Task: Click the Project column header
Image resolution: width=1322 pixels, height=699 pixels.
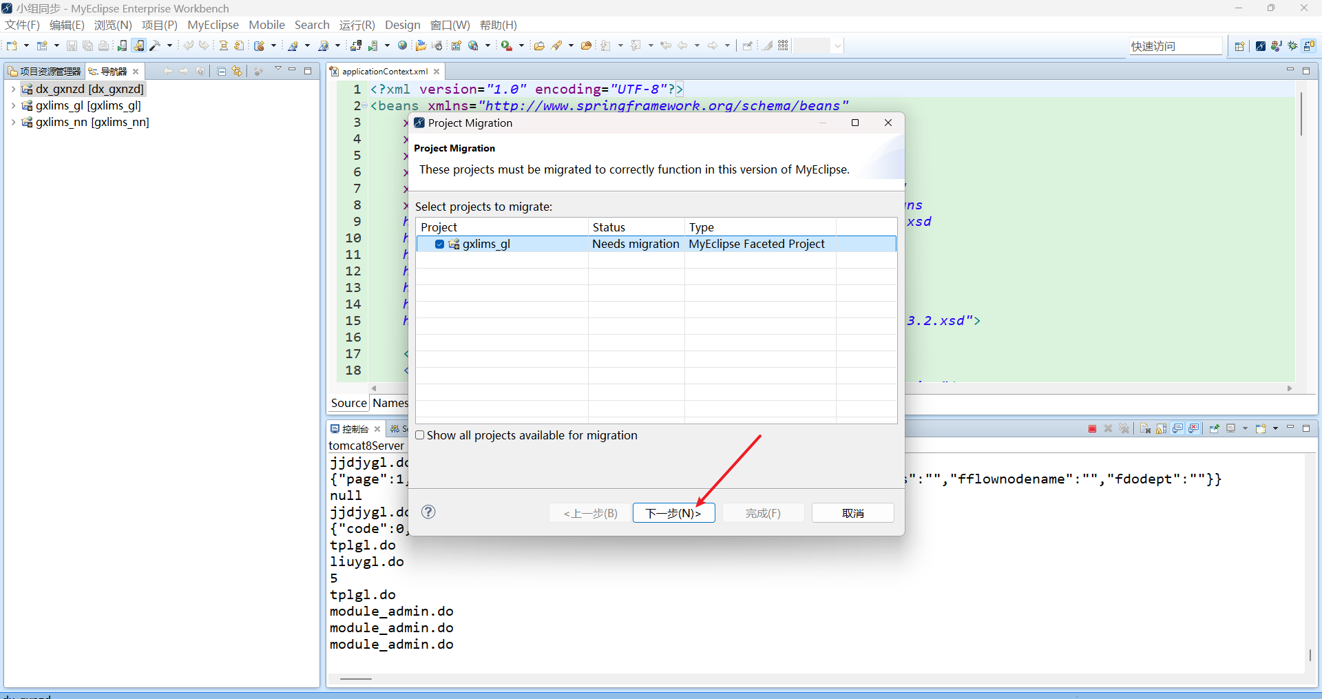Action: point(502,227)
